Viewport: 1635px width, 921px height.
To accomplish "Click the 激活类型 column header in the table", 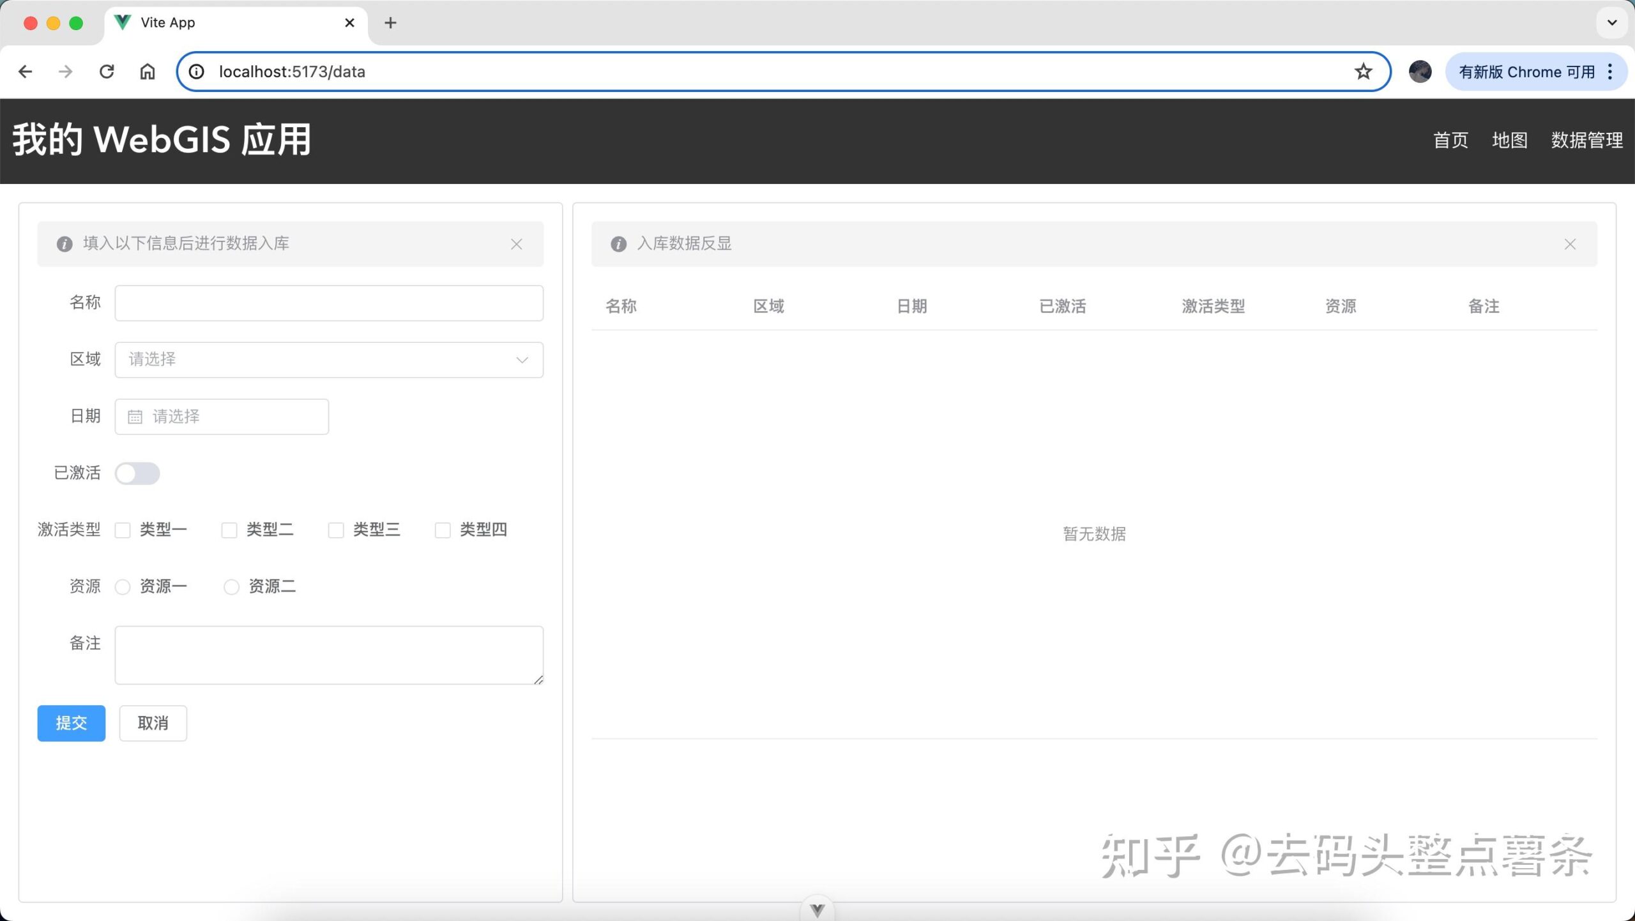I will pyautogui.click(x=1213, y=307).
